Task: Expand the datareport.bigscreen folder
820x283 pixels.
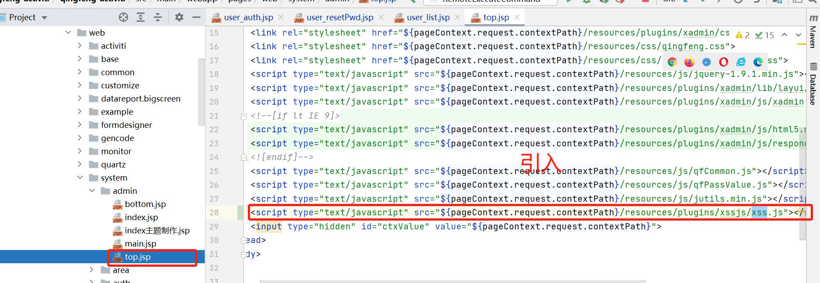Action: pyautogui.click(x=80, y=98)
